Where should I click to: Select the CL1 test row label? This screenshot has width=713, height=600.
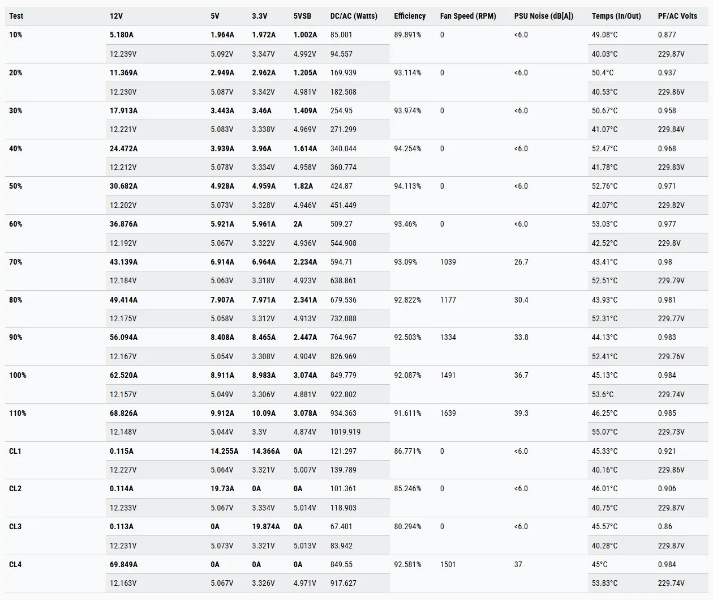(x=15, y=451)
